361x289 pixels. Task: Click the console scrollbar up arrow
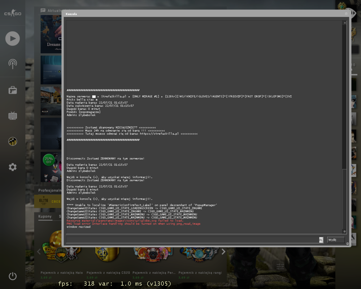pos(345,23)
